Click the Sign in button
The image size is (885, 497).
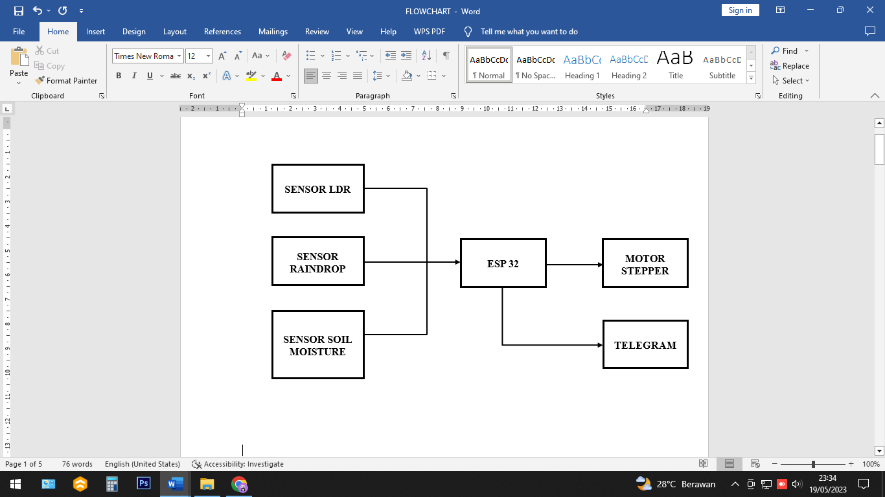click(x=740, y=10)
